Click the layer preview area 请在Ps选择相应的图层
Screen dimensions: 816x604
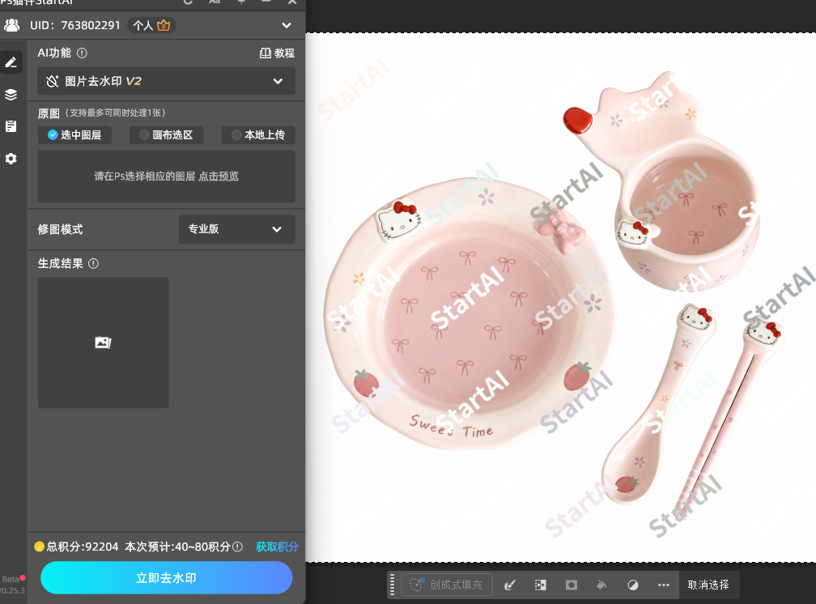(x=167, y=177)
